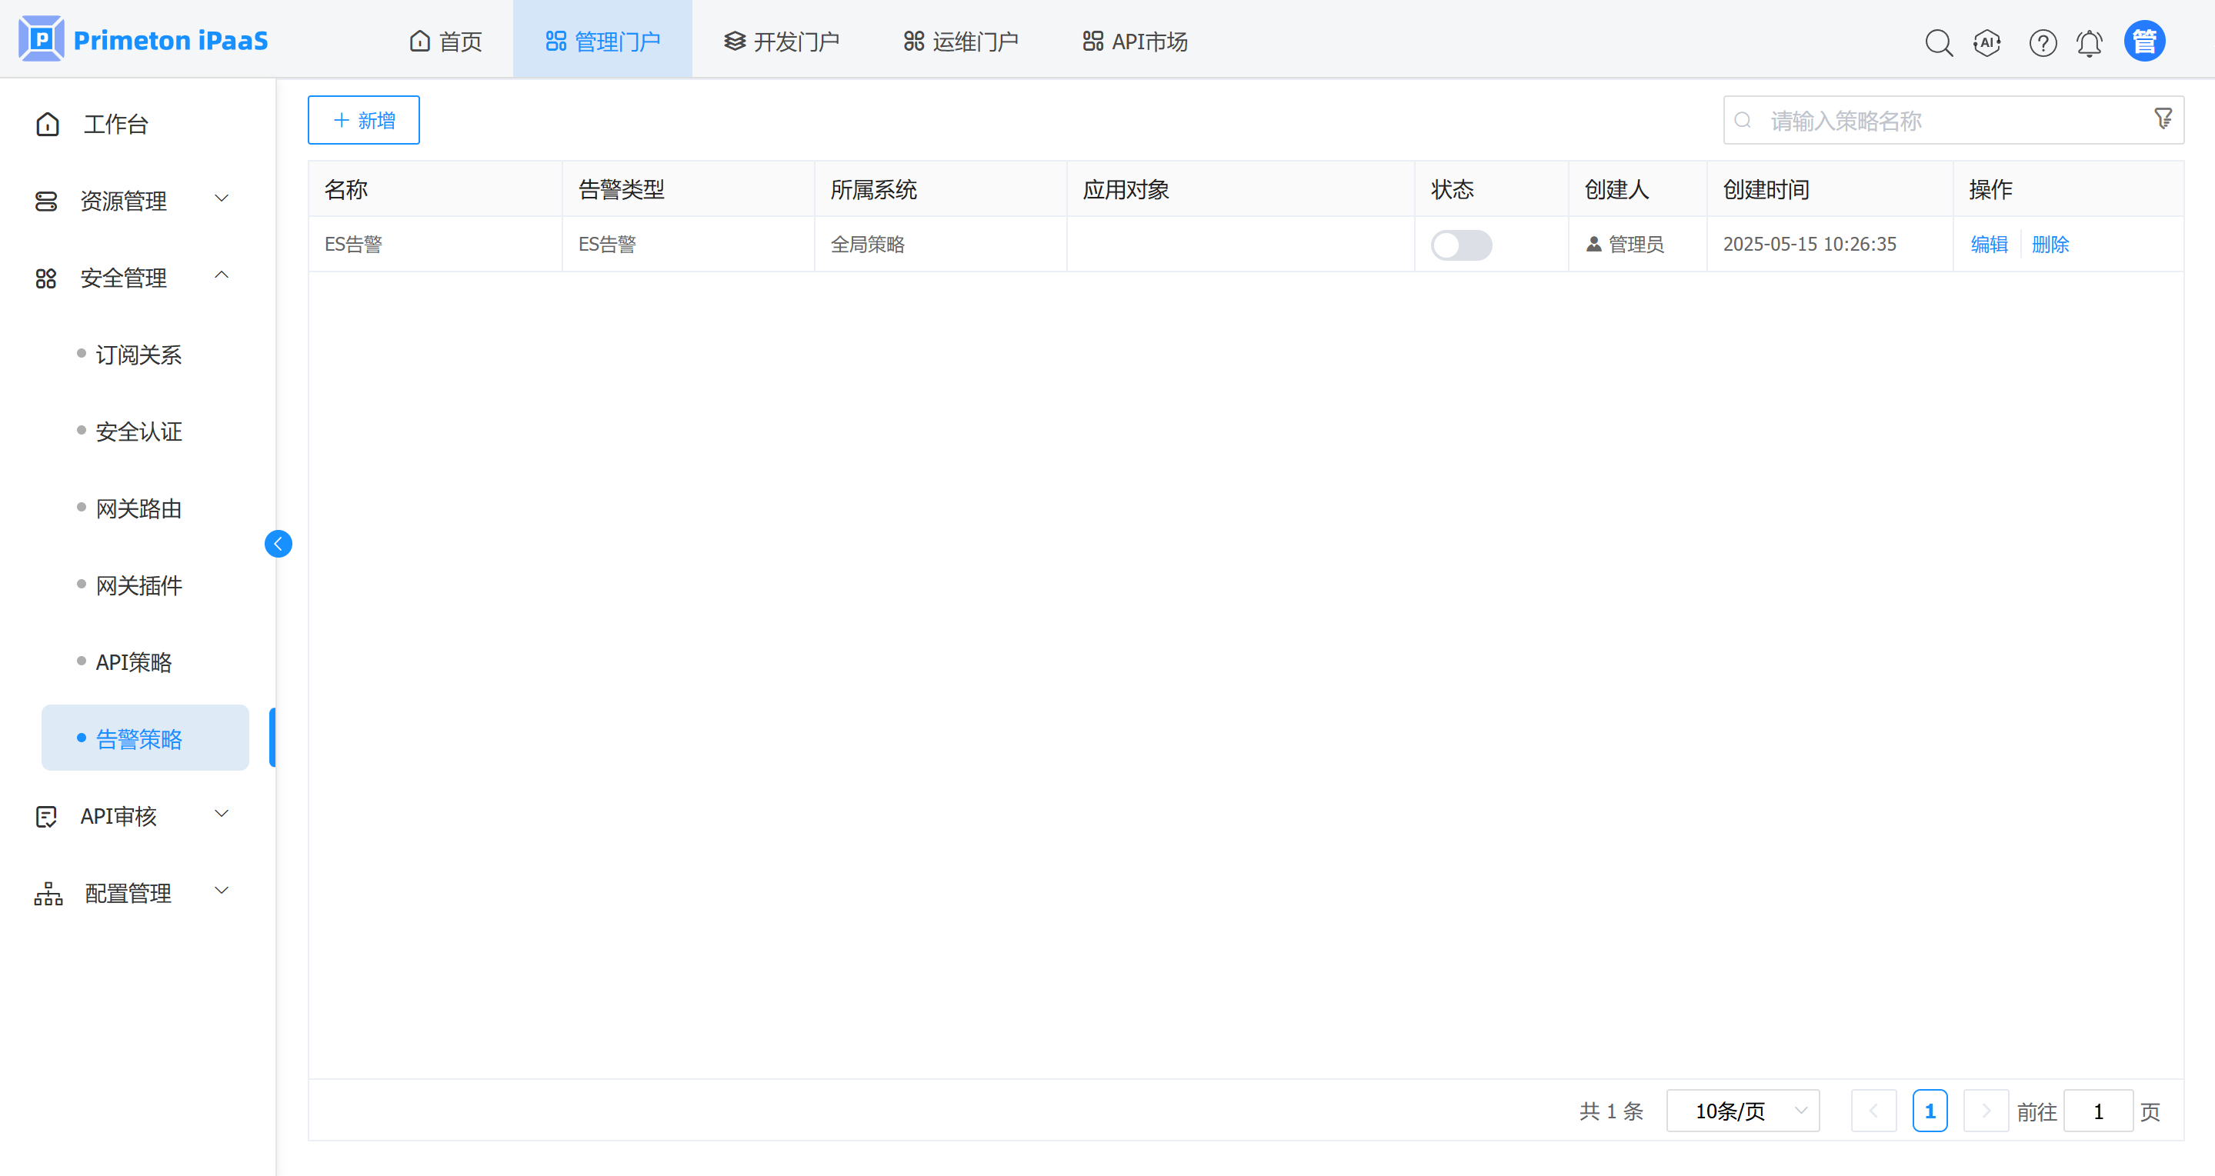Open notifications bell icon

coord(2090,42)
